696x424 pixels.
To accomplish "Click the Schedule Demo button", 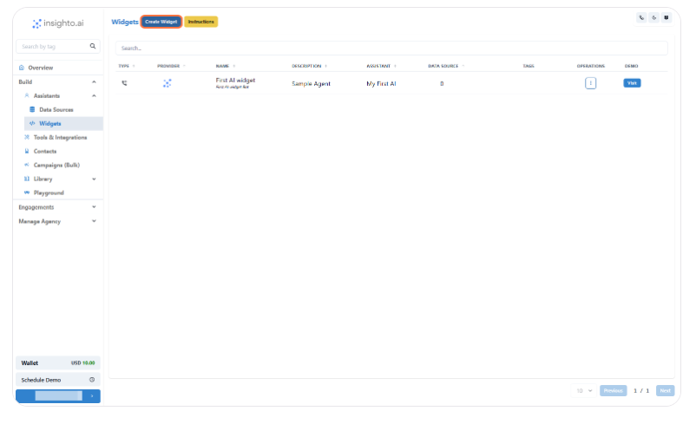I will coord(57,380).
